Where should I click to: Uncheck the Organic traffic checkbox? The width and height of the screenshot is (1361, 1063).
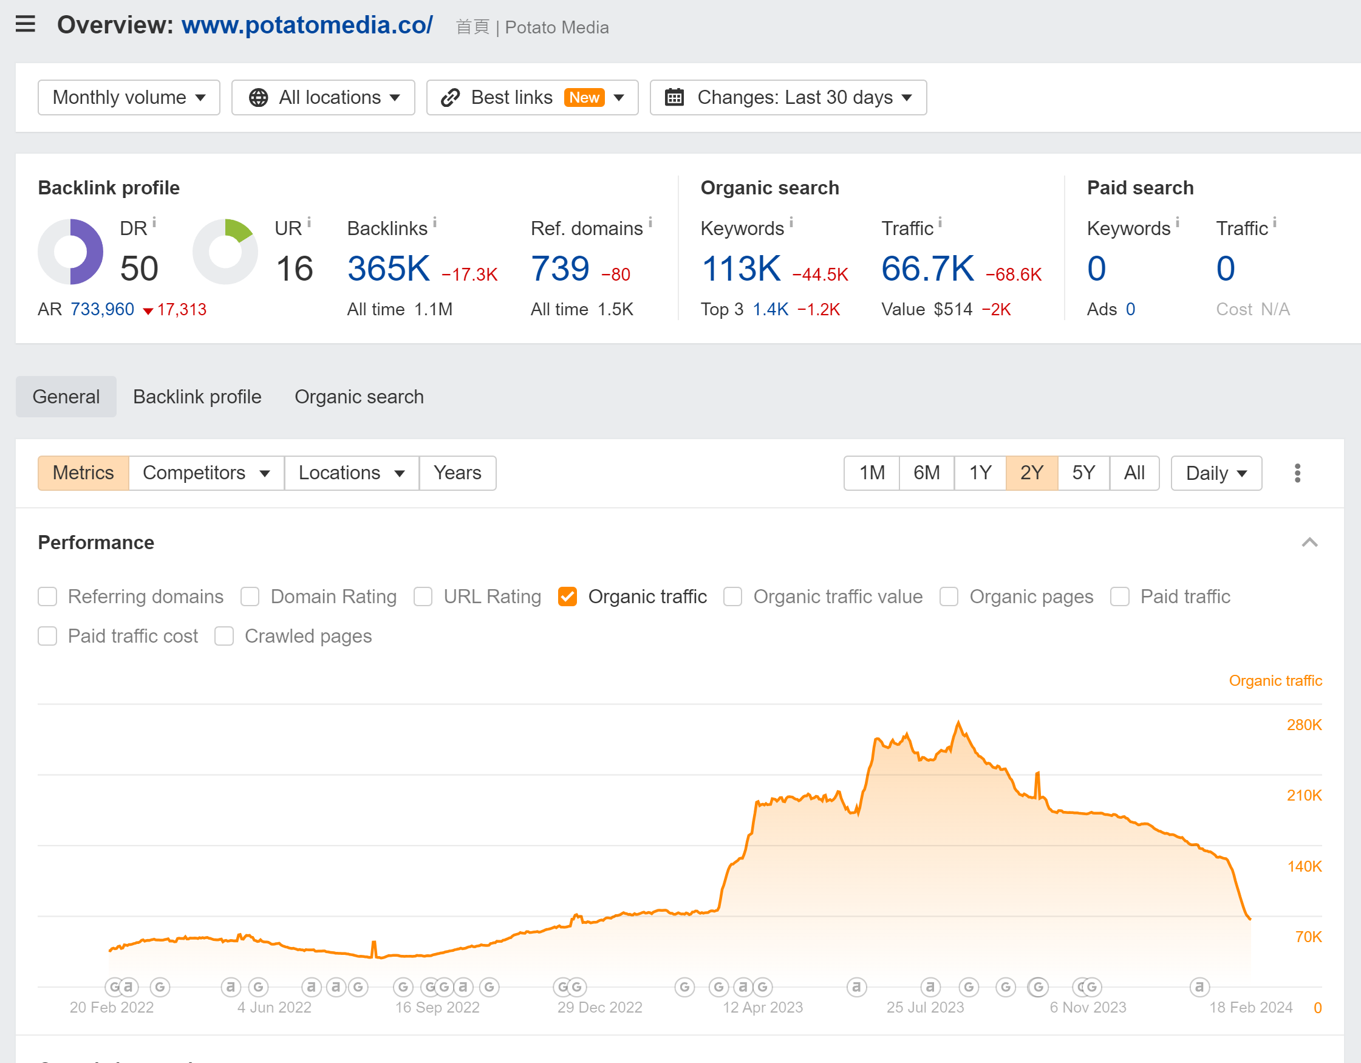[x=567, y=596]
